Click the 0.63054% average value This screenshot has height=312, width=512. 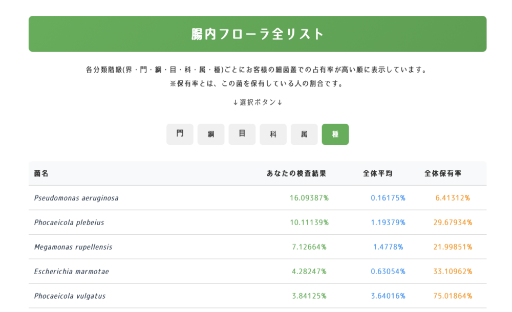(x=388, y=272)
